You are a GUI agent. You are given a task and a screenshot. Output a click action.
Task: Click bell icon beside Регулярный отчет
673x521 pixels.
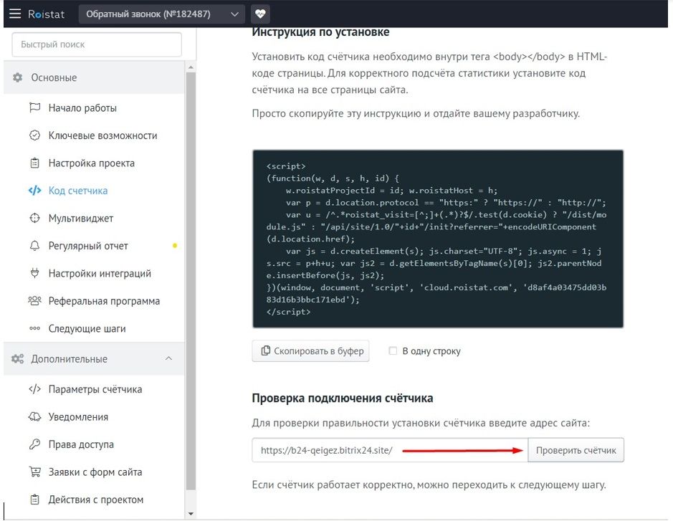[x=35, y=246]
